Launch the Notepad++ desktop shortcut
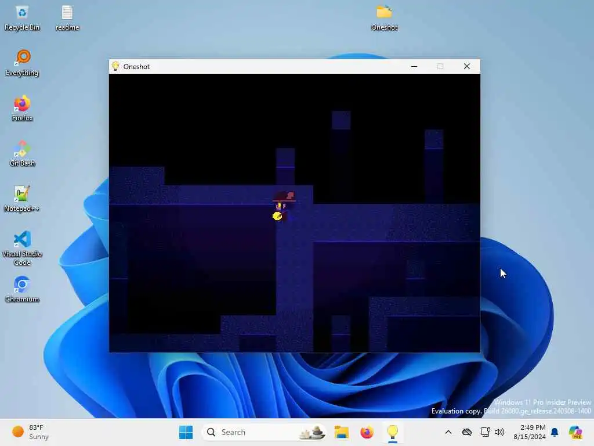This screenshot has width=594, height=446. point(22,199)
